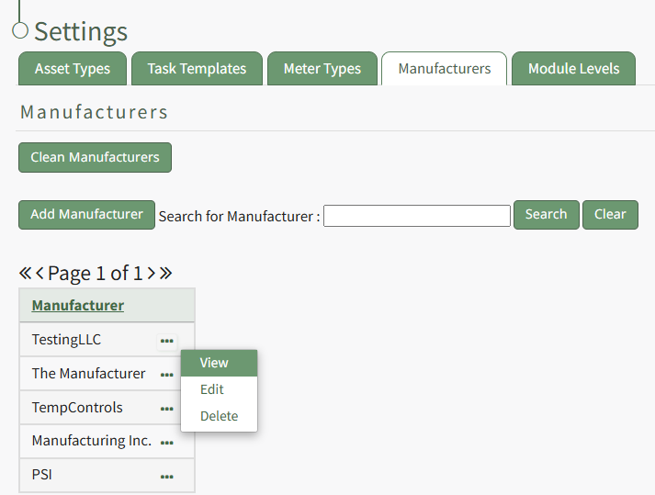The width and height of the screenshot is (655, 495).
Task: Go to previous page with single-left arrow
Action: (40, 273)
